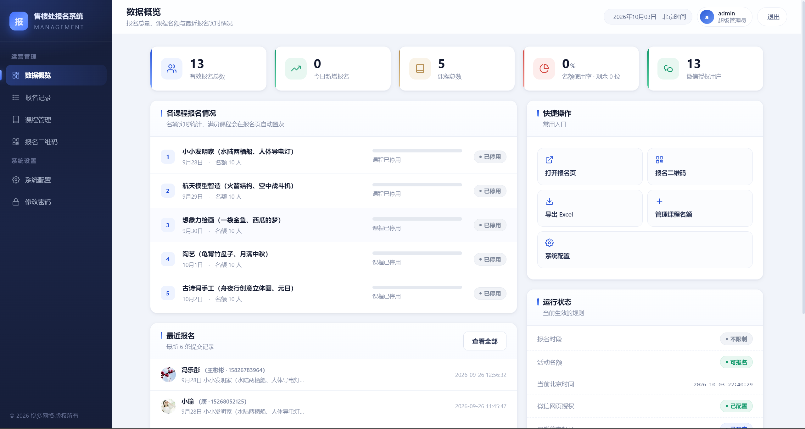The width and height of the screenshot is (805, 429).
Task: Click the row number 3 badge in course list
Action: (x=168, y=225)
